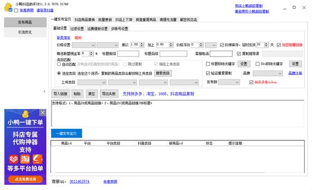Click the red Pinduoduo heart icon in the ad

(14, 159)
